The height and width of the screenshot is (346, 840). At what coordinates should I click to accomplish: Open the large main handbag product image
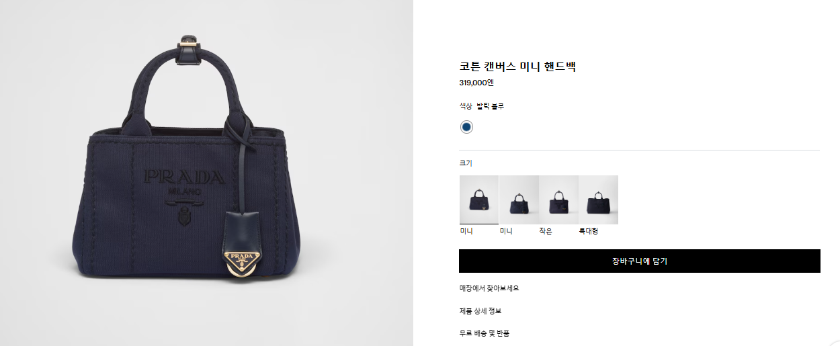(206, 173)
